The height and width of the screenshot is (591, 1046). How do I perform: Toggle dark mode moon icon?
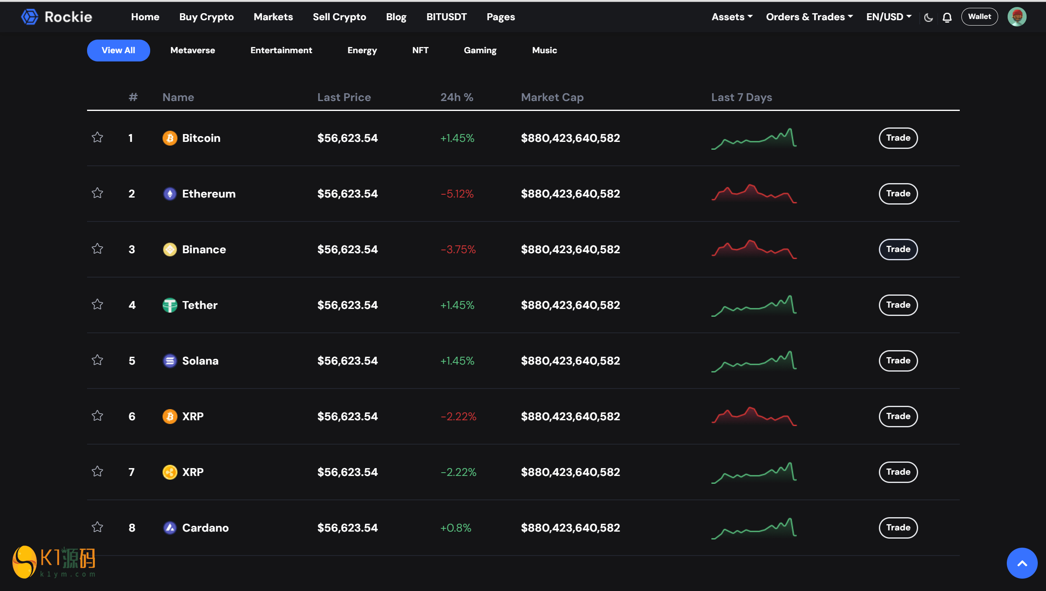pos(928,17)
